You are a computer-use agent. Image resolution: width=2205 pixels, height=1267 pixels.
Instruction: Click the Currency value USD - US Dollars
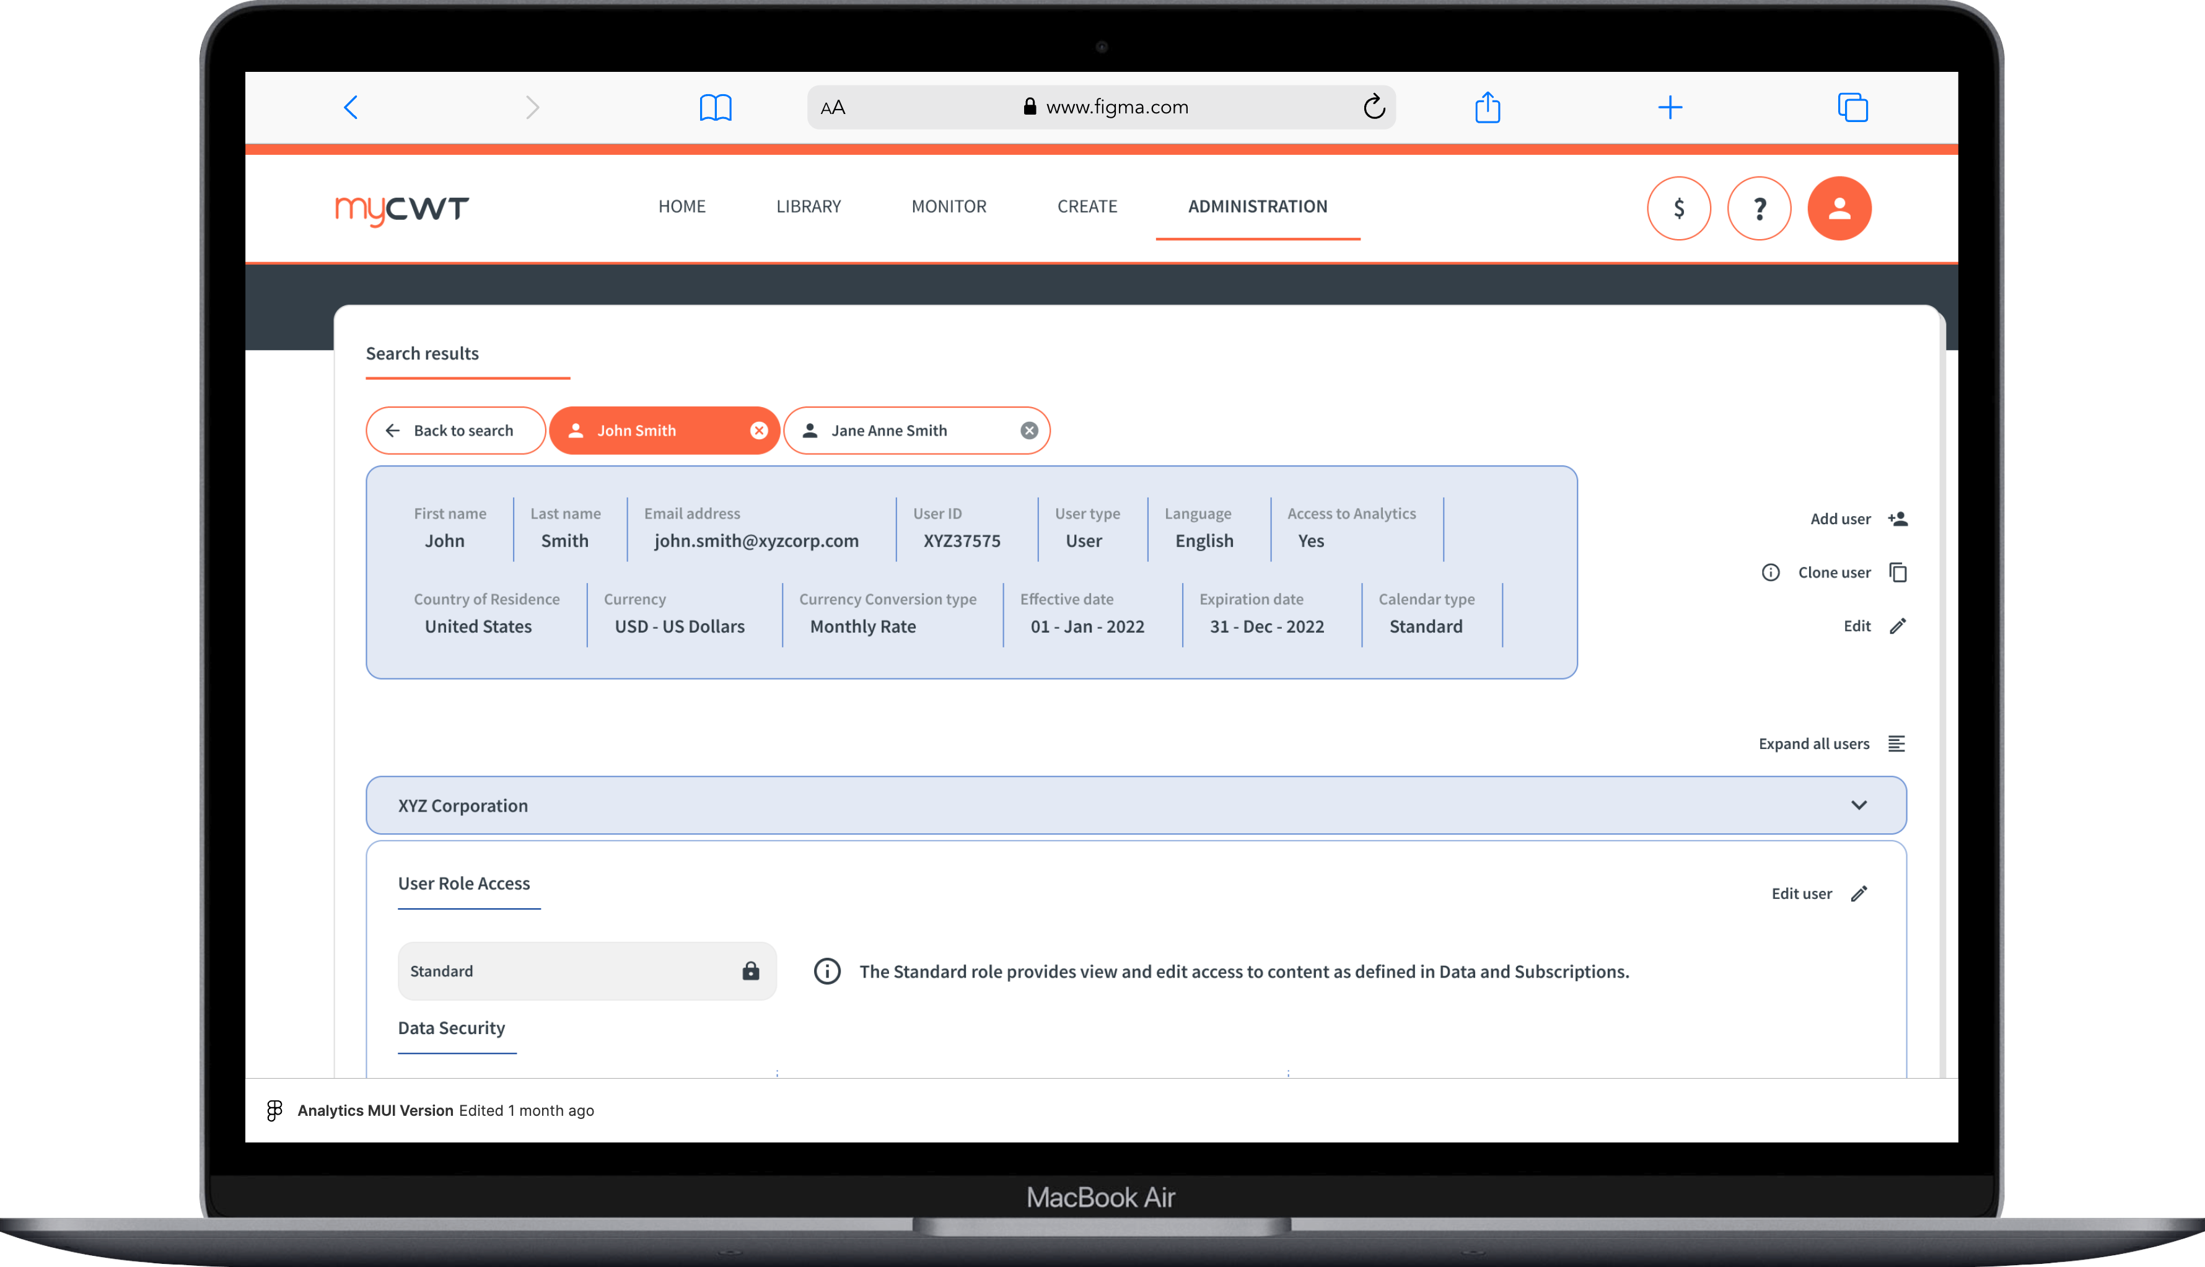679,626
